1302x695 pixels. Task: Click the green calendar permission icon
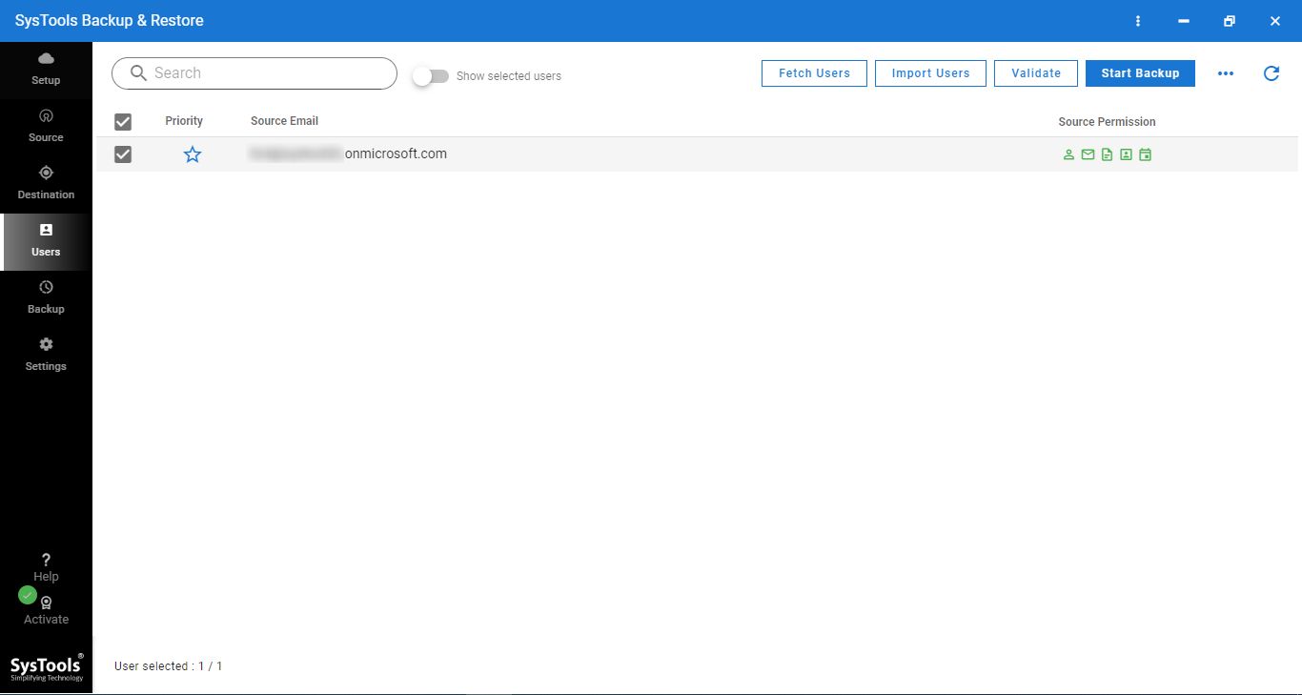pos(1146,154)
